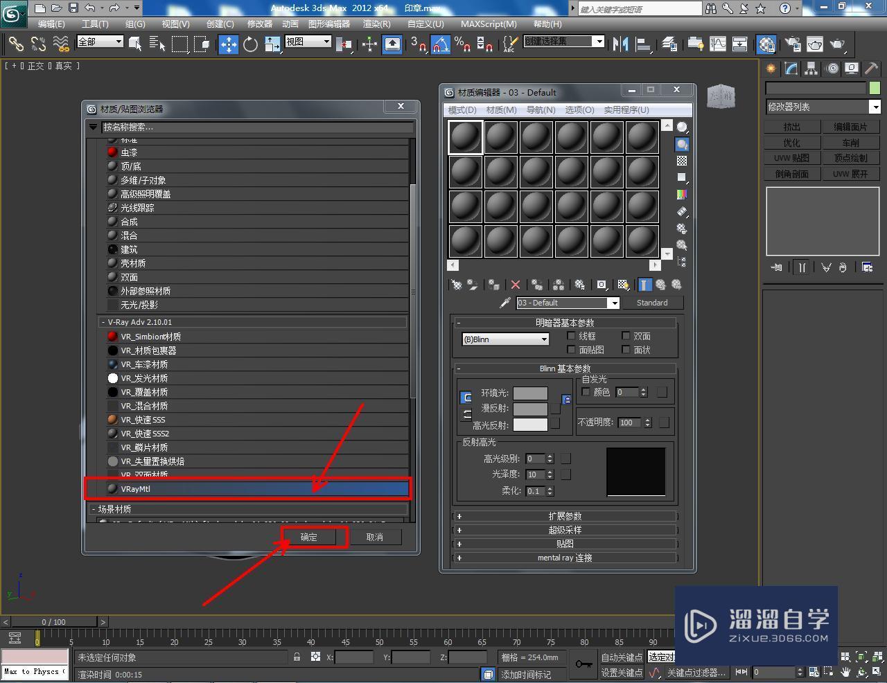Viewport: 887px width, 683px height.
Task: Open the 修改器 menu
Action: (260, 24)
